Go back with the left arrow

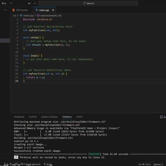point(29,3)
